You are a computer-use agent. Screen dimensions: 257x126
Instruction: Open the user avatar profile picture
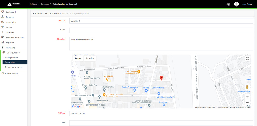[236, 4]
